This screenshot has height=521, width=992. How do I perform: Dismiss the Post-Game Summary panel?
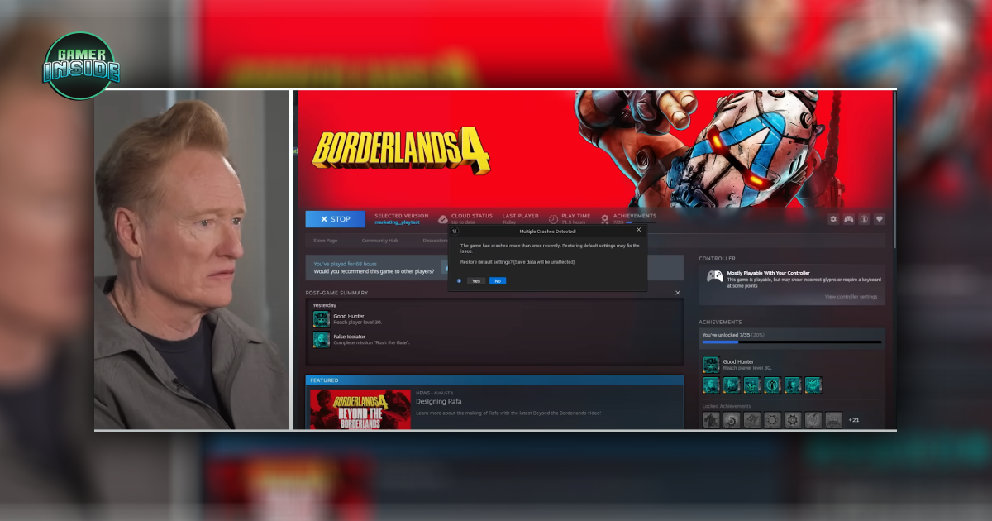(x=678, y=293)
